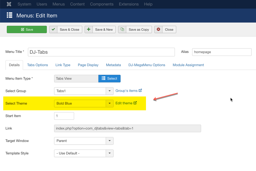Switch to the DJ-MegaMenu Options tab
The height and width of the screenshot is (171, 256).
[x=147, y=65]
